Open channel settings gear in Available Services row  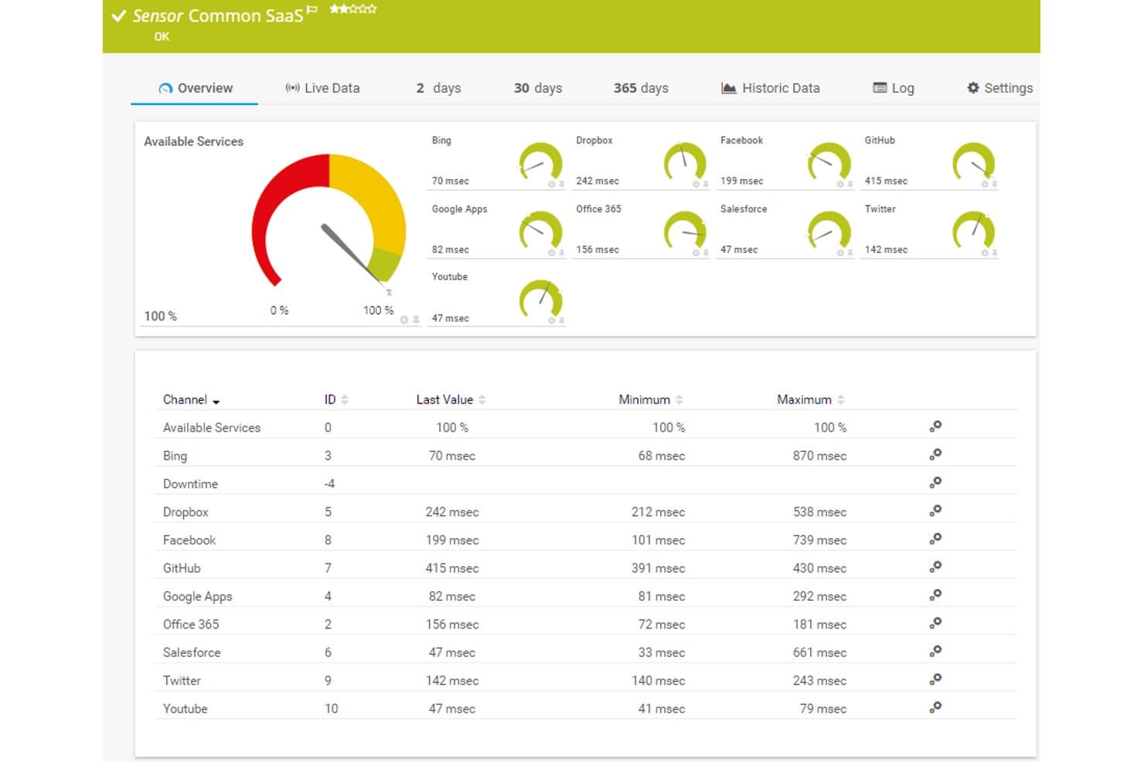(x=935, y=426)
